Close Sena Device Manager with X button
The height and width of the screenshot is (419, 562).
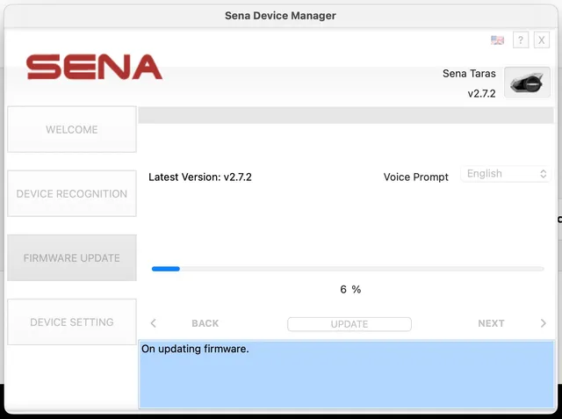(x=542, y=40)
